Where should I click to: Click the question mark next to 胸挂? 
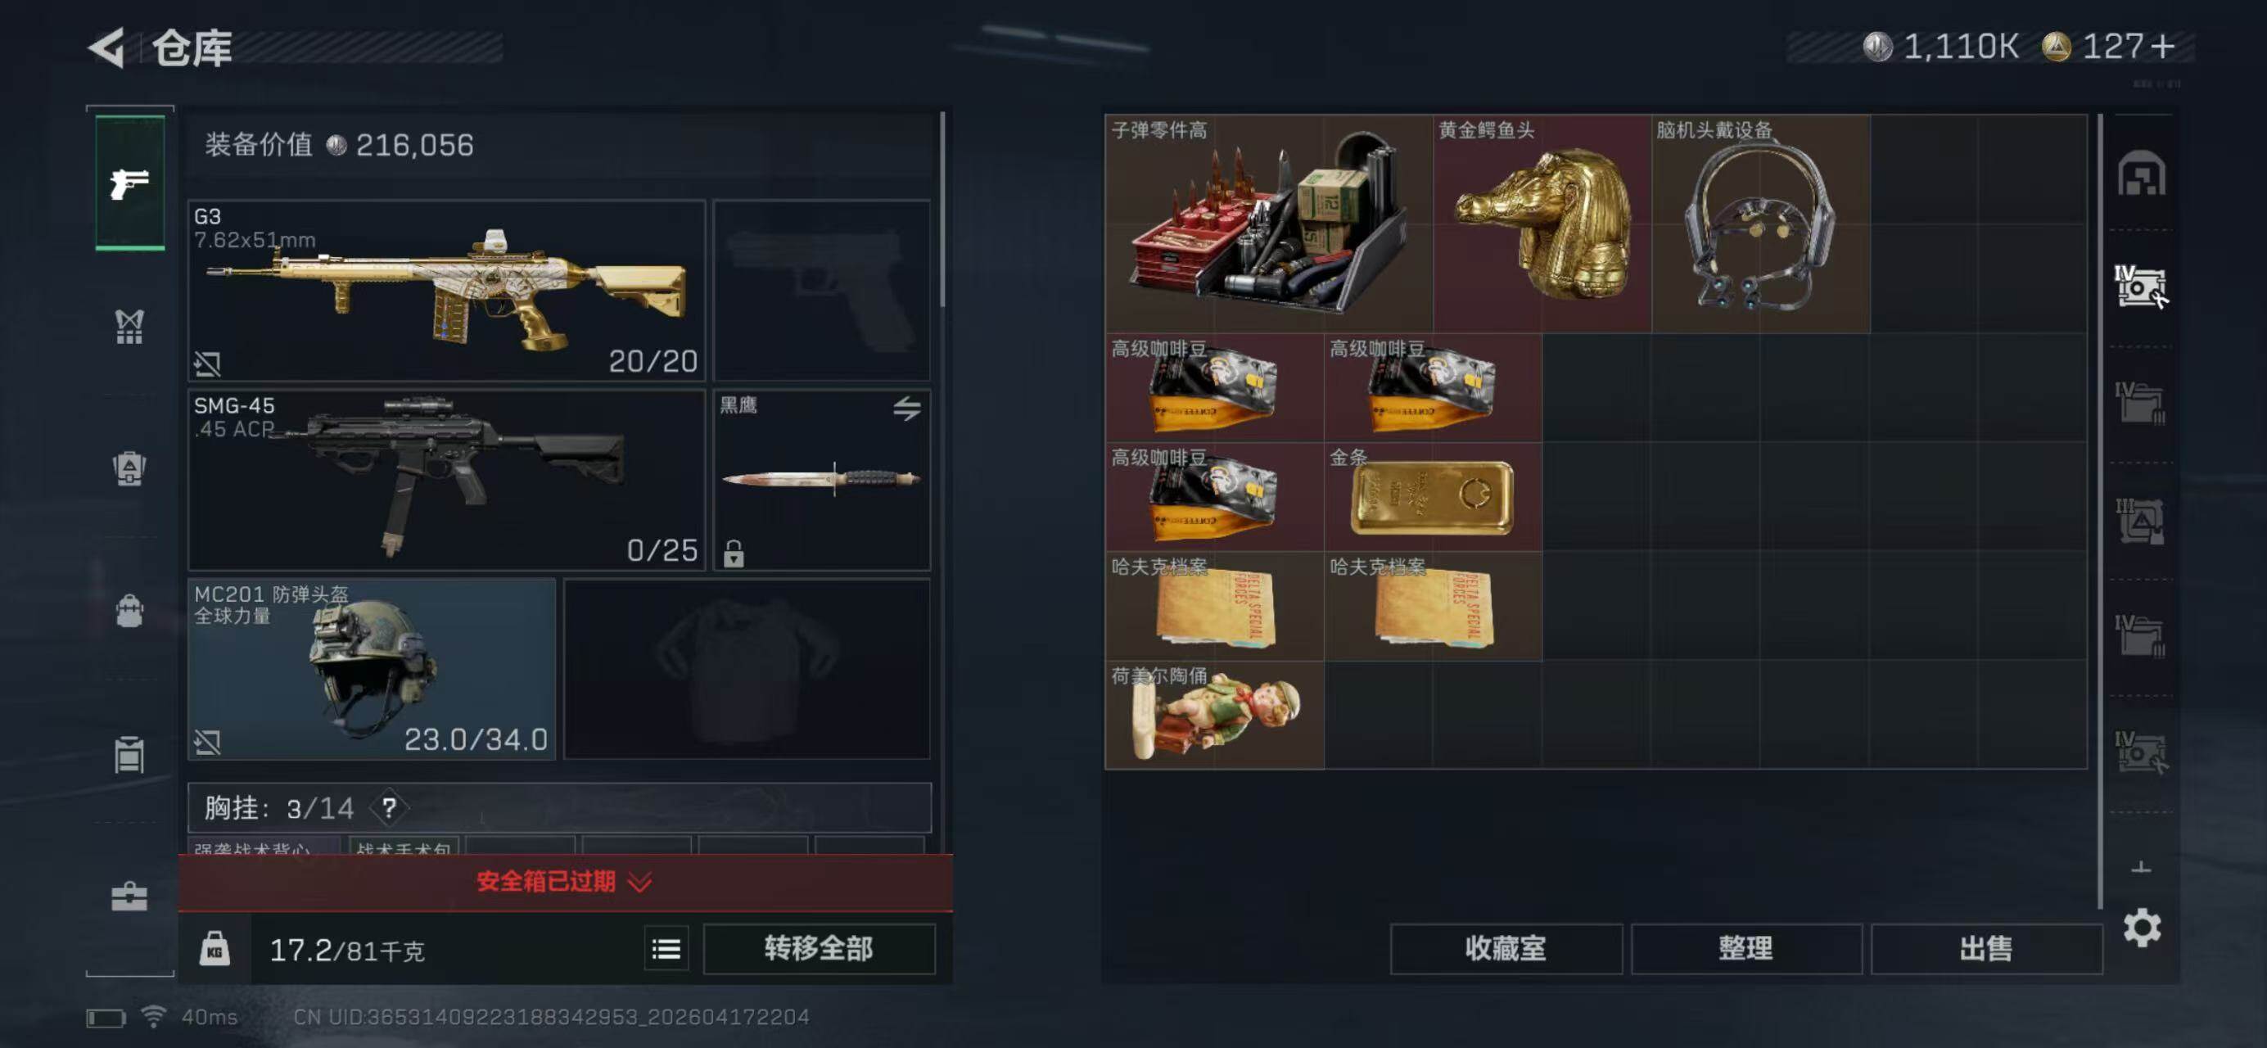coord(389,808)
